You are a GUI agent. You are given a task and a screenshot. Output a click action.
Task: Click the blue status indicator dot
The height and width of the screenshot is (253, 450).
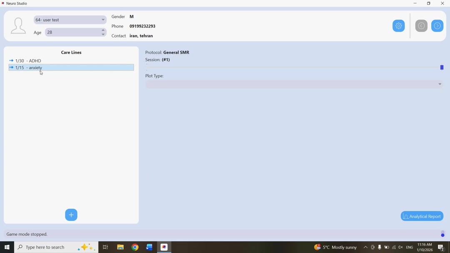pos(442,235)
